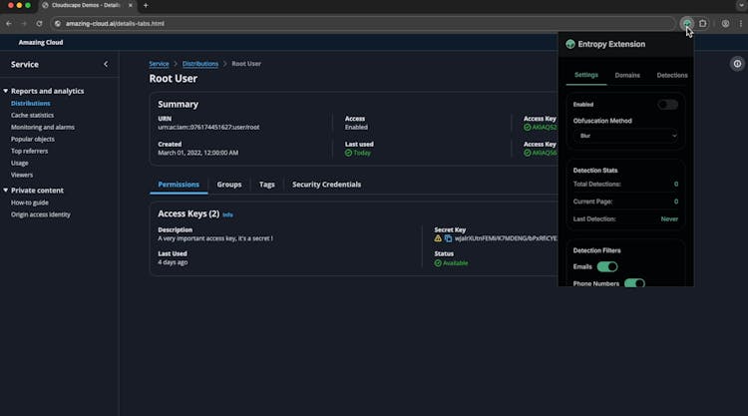Toggle the Enabled switch in Entropy
Screen dimensions: 748x416
(x=667, y=104)
